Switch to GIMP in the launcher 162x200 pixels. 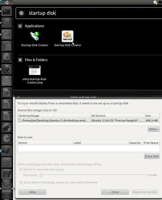(x=6, y=151)
